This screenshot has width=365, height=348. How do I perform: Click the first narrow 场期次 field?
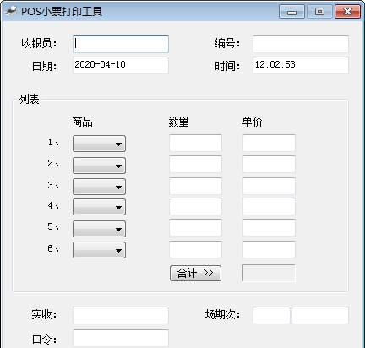click(x=271, y=315)
